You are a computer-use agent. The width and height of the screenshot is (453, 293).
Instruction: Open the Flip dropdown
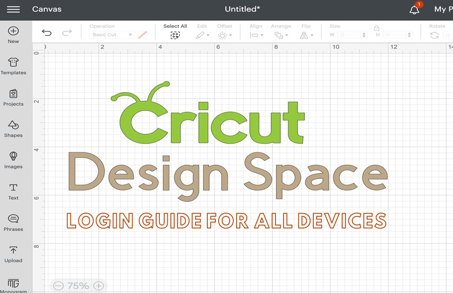coord(306,35)
